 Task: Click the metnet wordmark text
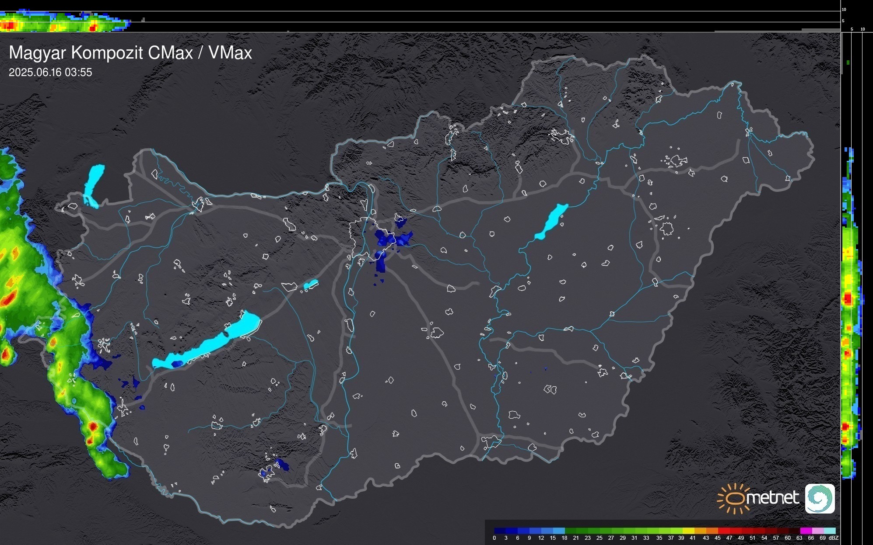pos(772,498)
